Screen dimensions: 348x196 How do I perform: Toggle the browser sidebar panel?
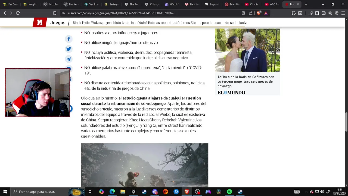pos(317,13)
